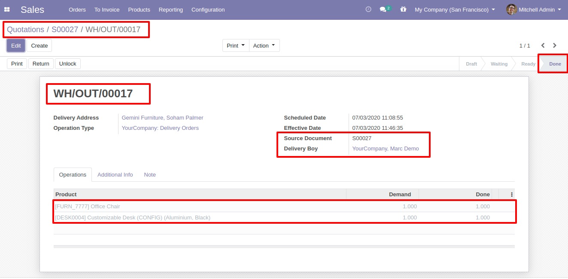Click the gift icon in top bar
This screenshot has height=279, width=568.
(x=403, y=9)
